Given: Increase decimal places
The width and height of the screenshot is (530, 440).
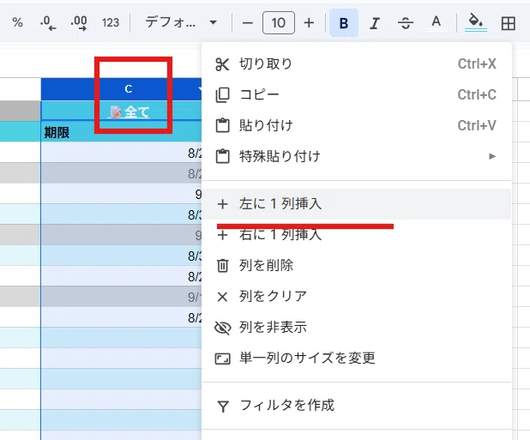Looking at the screenshot, I should click(x=79, y=22).
